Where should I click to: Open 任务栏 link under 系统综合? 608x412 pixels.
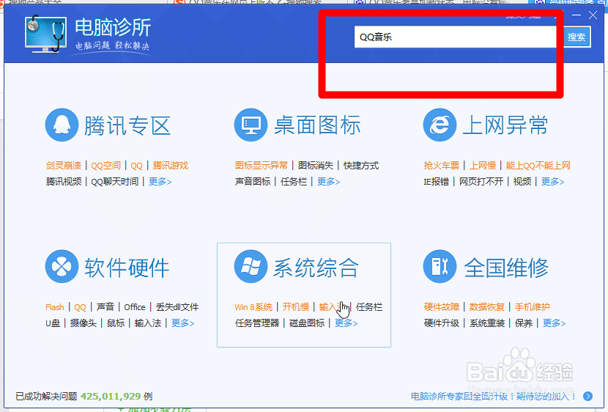pos(369,307)
